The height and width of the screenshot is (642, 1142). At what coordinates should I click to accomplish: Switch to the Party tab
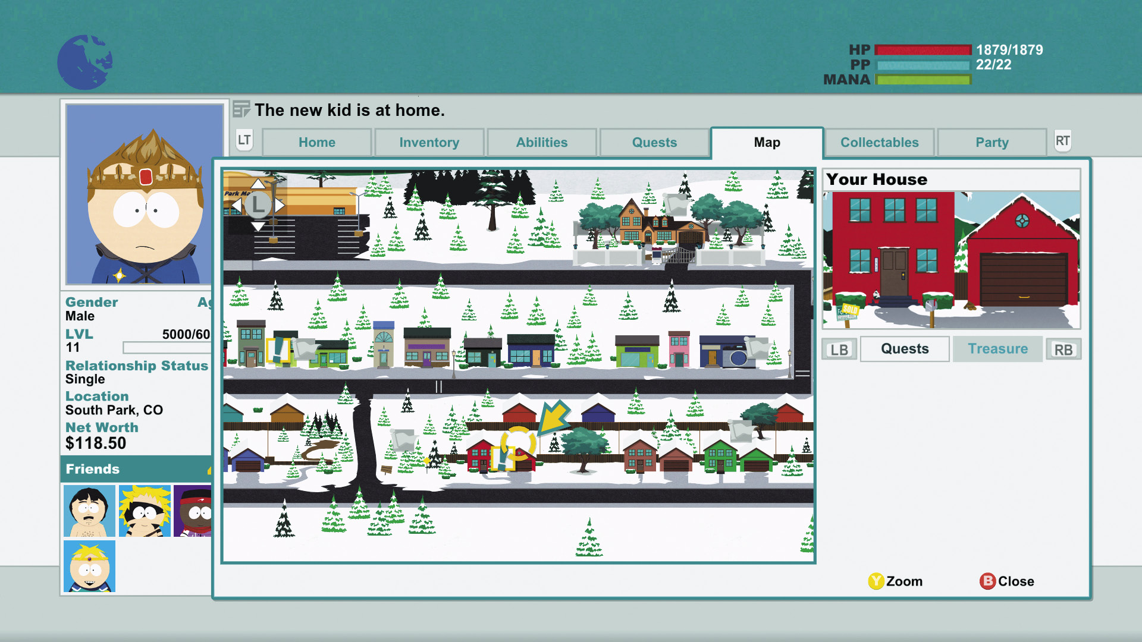992,143
